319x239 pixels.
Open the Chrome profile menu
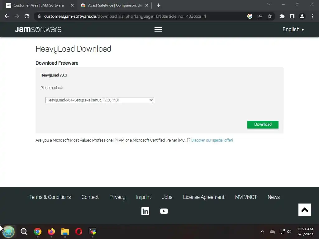(302, 16)
